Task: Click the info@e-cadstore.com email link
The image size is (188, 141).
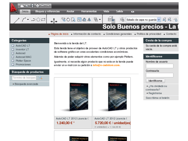Action: pyautogui.click(x=106, y=65)
